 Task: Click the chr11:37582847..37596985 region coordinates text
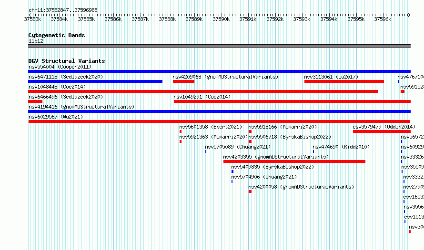pos(63,10)
